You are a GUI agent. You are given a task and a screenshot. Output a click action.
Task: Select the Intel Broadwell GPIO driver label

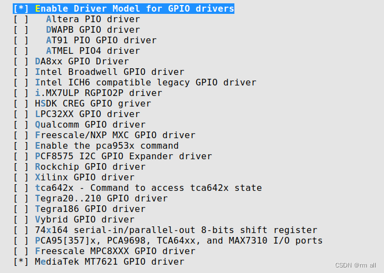(x=110, y=72)
